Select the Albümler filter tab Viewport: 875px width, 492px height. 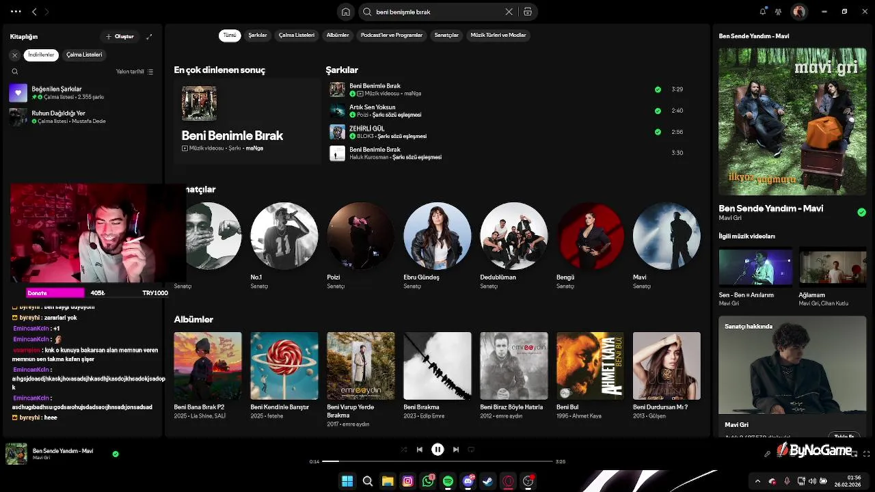click(x=338, y=36)
